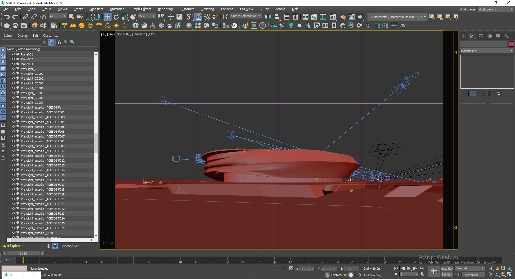Toggle visibility of VrayLight_CC007
The image size is (515, 279).
pyautogui.click(x=13, y=102)
